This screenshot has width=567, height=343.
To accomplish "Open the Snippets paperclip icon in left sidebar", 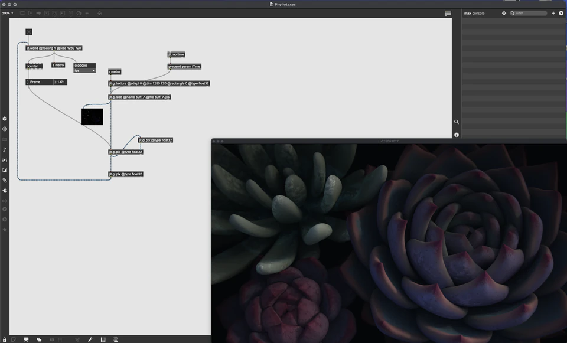I will [5, 180].
